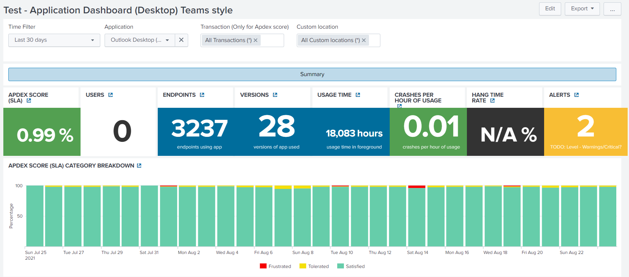Click inside the Custom location input field
This screenshot has width=629, height=277.
click(374, 40)
